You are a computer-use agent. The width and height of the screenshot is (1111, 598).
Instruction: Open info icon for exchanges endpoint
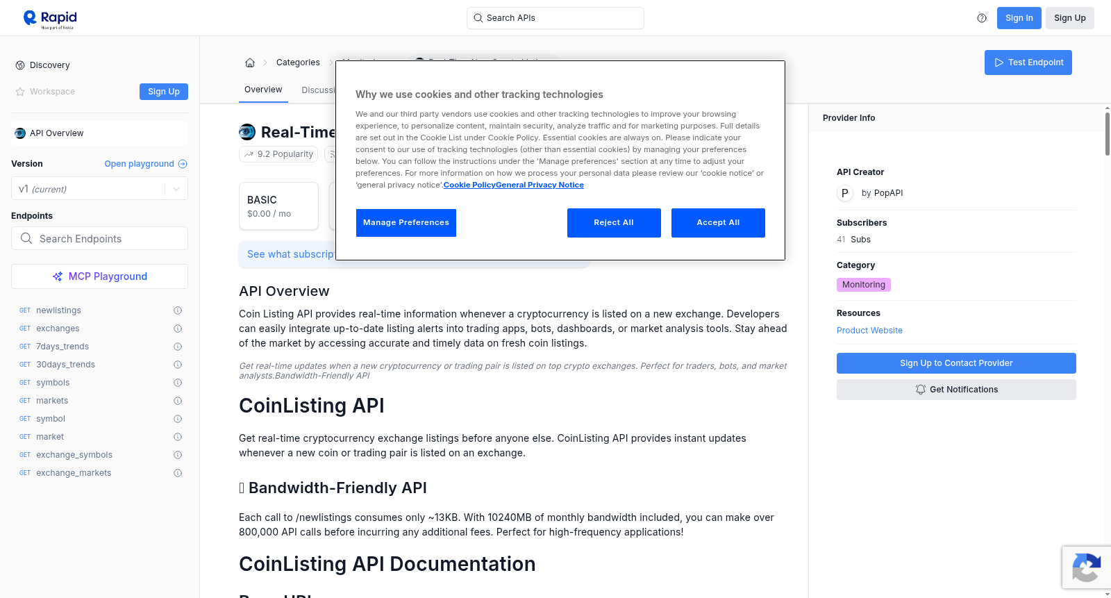click(178, 329)
